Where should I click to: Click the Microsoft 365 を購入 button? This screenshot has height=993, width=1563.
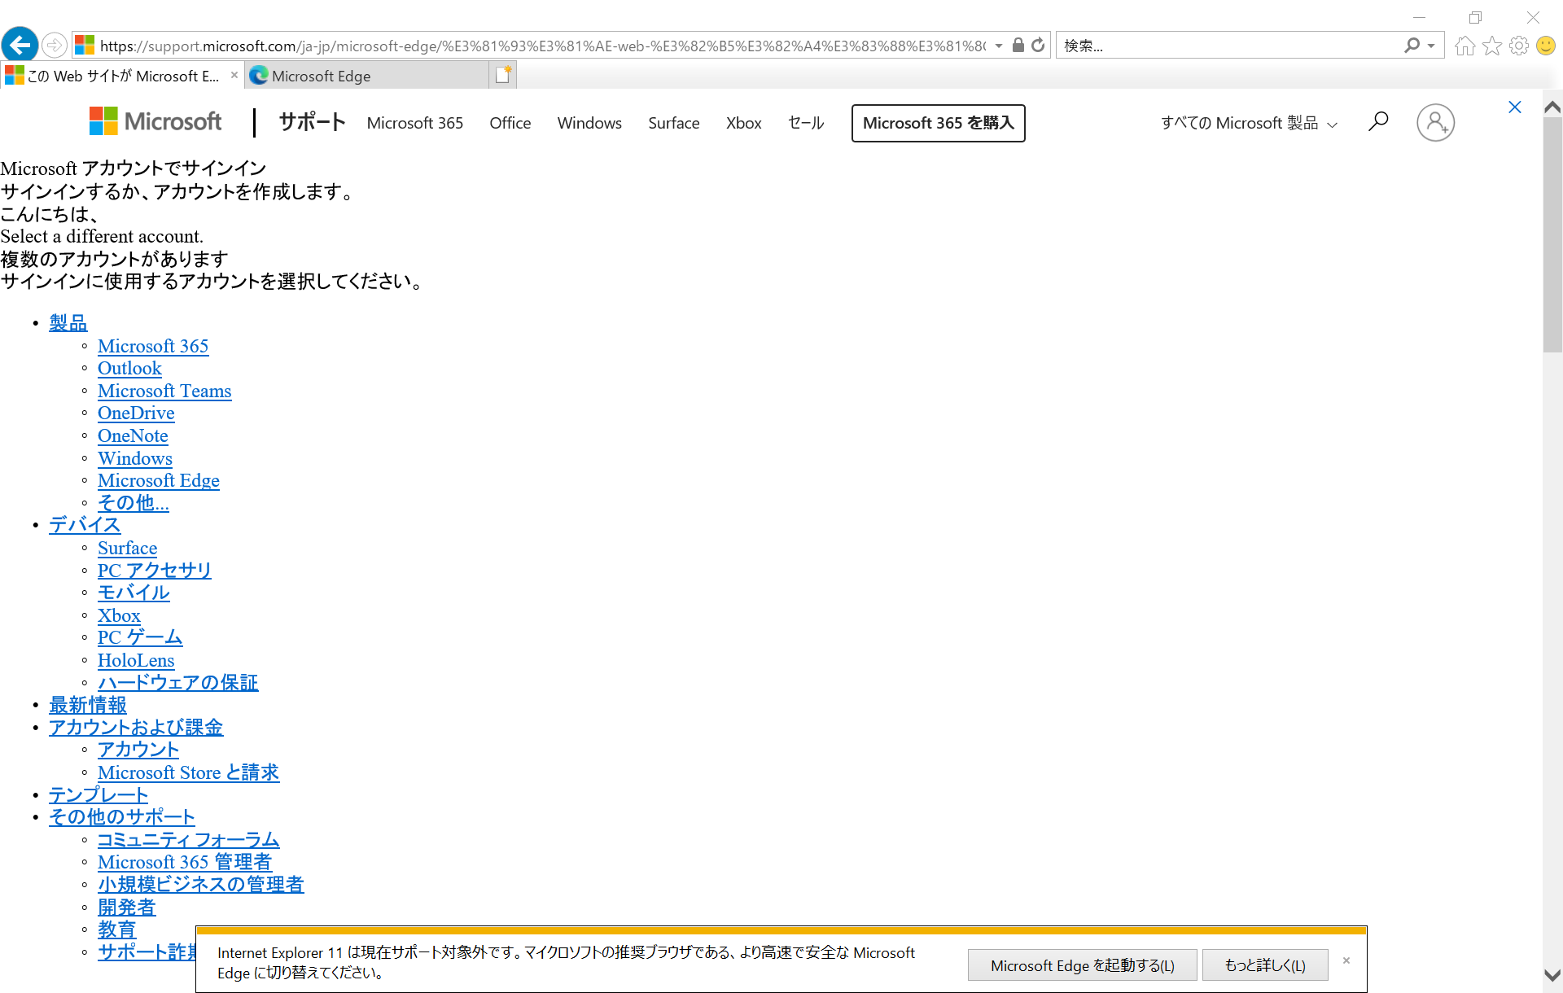(x=938, y=123)
